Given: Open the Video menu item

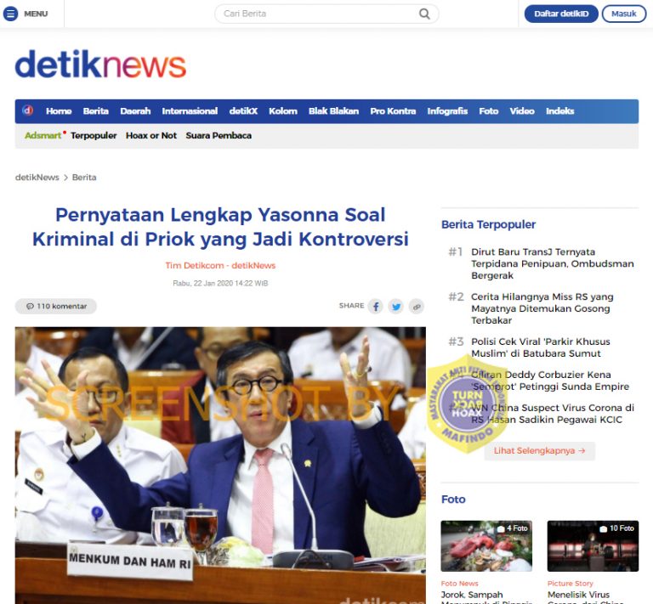Looking at the screenshot, I should 522,111.
